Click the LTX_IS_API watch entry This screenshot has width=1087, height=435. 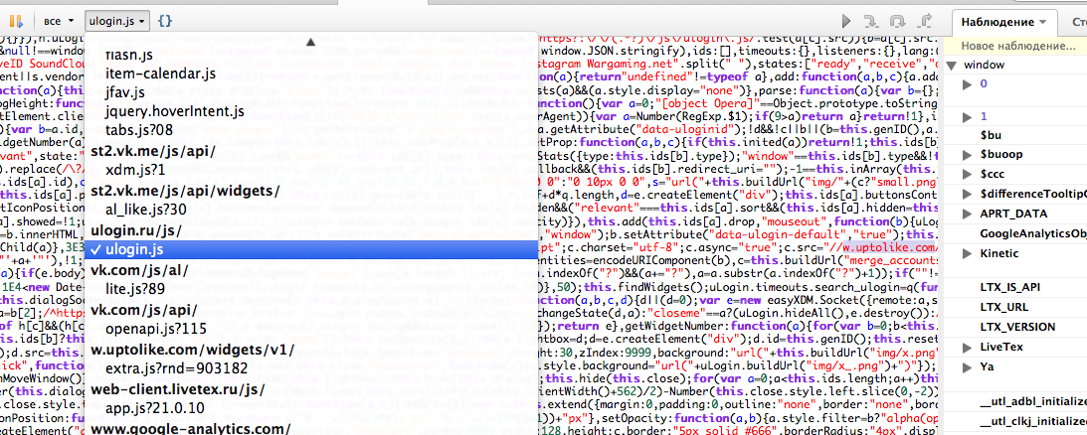coord(1009,287)
